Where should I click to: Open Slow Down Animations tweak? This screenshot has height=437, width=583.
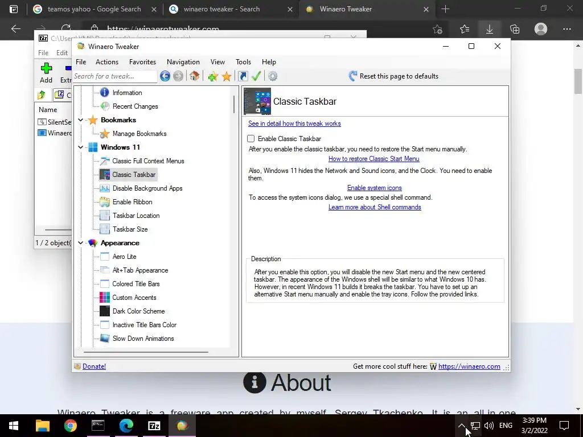(143, 339)
